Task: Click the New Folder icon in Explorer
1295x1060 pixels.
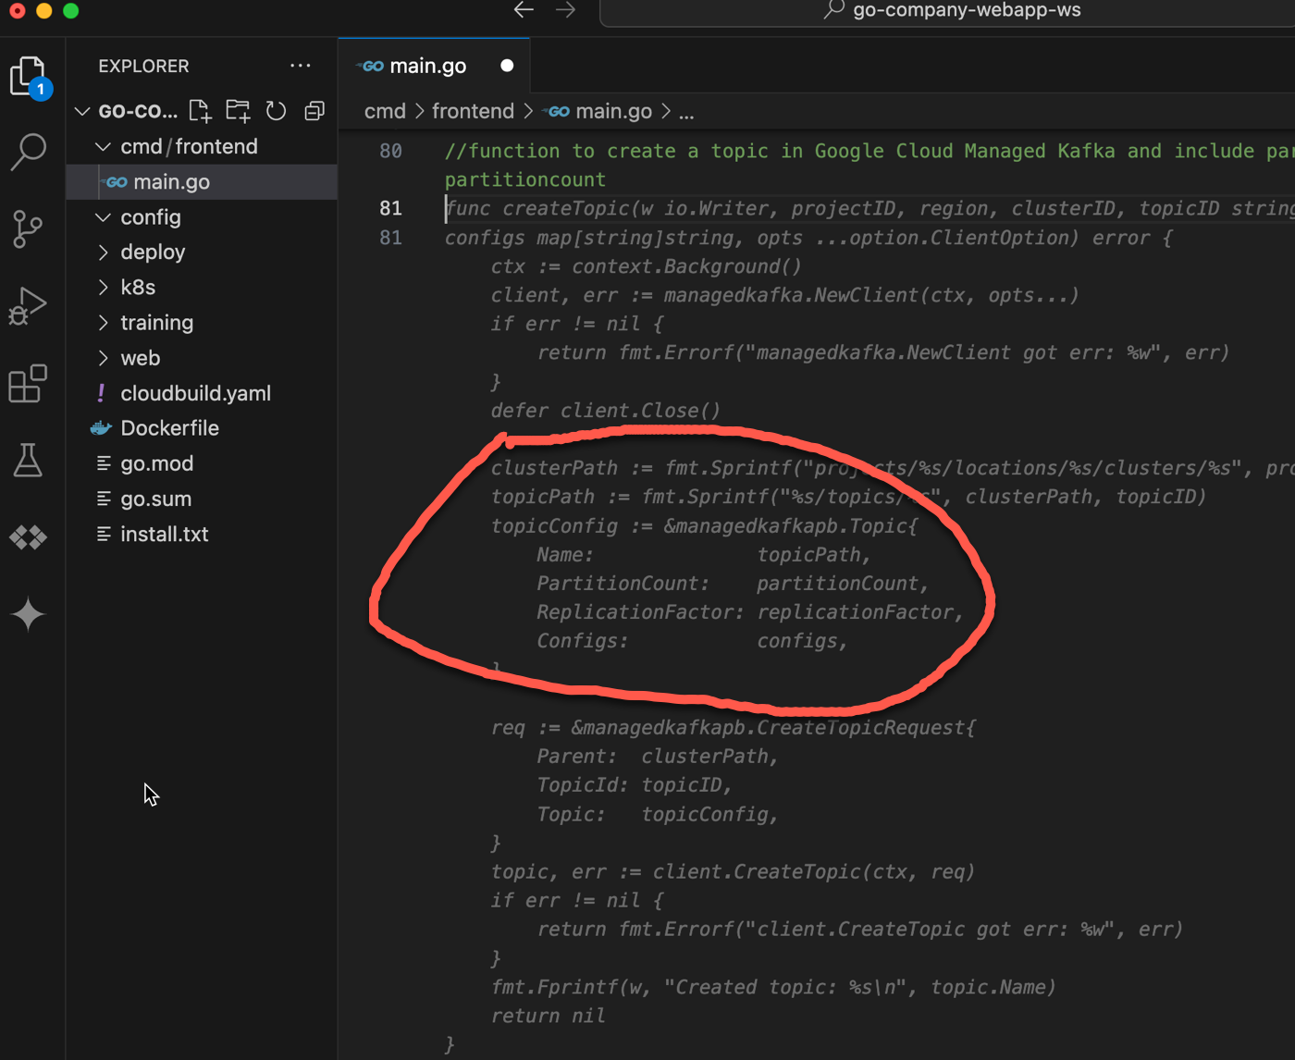Action: click(238, 111)
